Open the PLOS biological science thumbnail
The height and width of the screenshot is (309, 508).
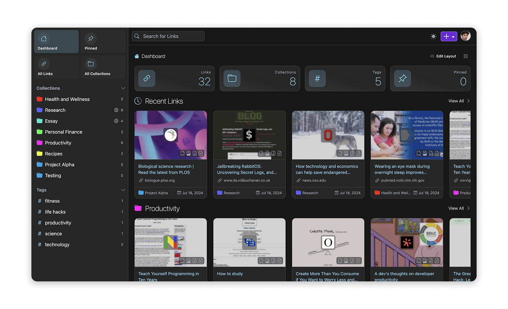coord(171,135)
